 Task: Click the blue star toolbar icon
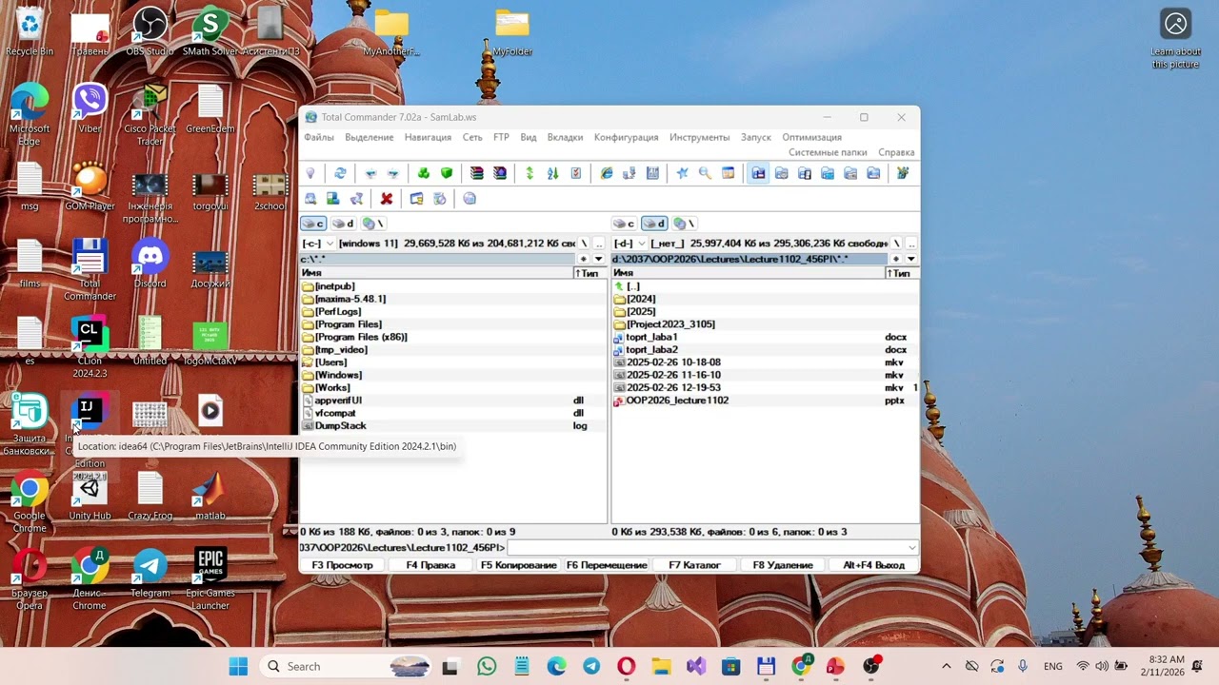(x=682, y=173)
